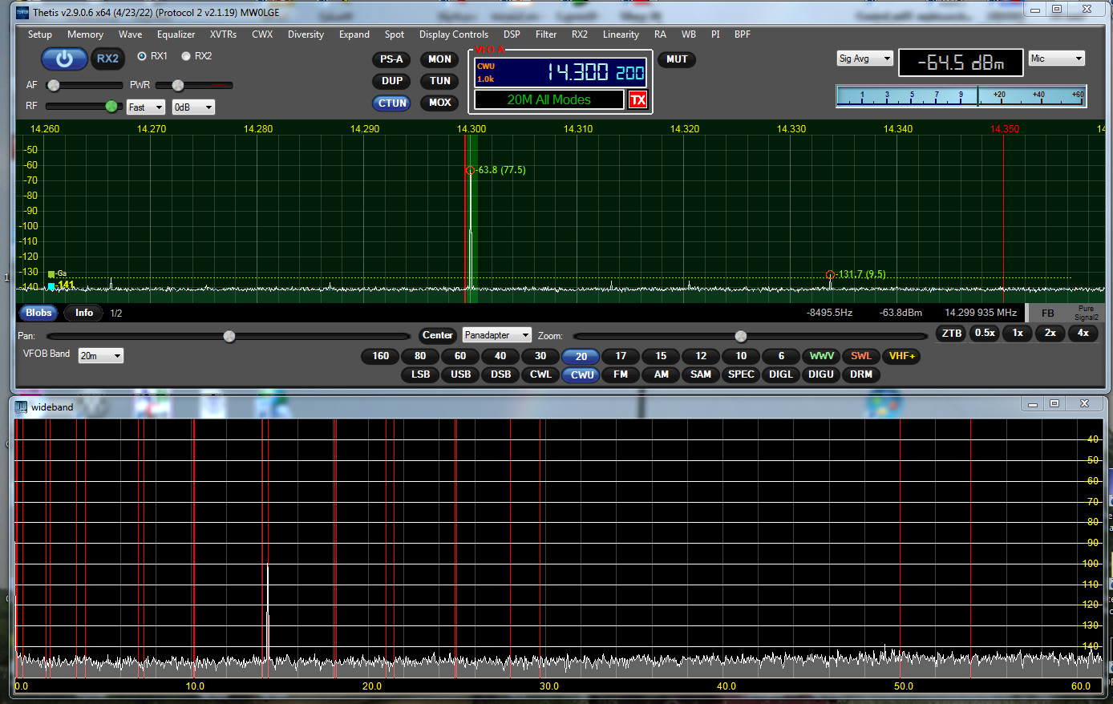This screenshot has height=704, width=1113.
Task: Toggle the MON monitor button
Action: [x=439, y=59]
